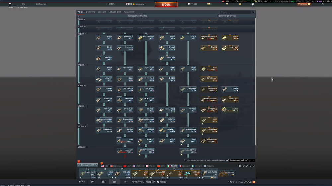Open the Вертолёты research tab
This screenshot has height=186, width=332.
pyautogui.click(x=91, y=12)
